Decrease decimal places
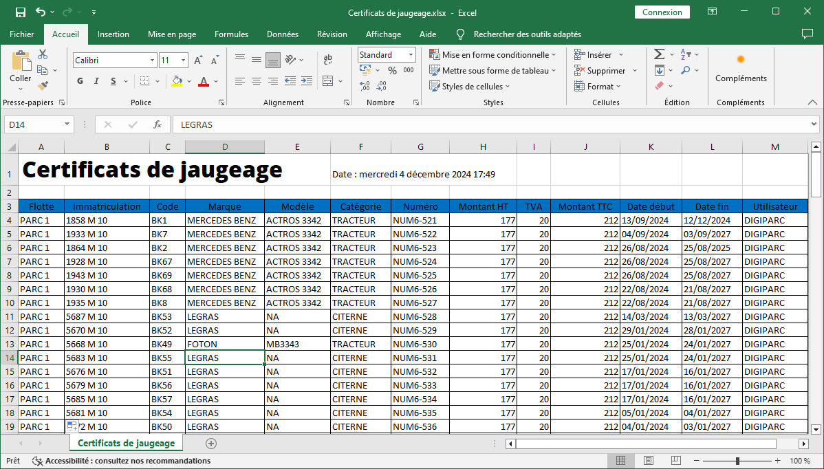 [x=382, y=85]
